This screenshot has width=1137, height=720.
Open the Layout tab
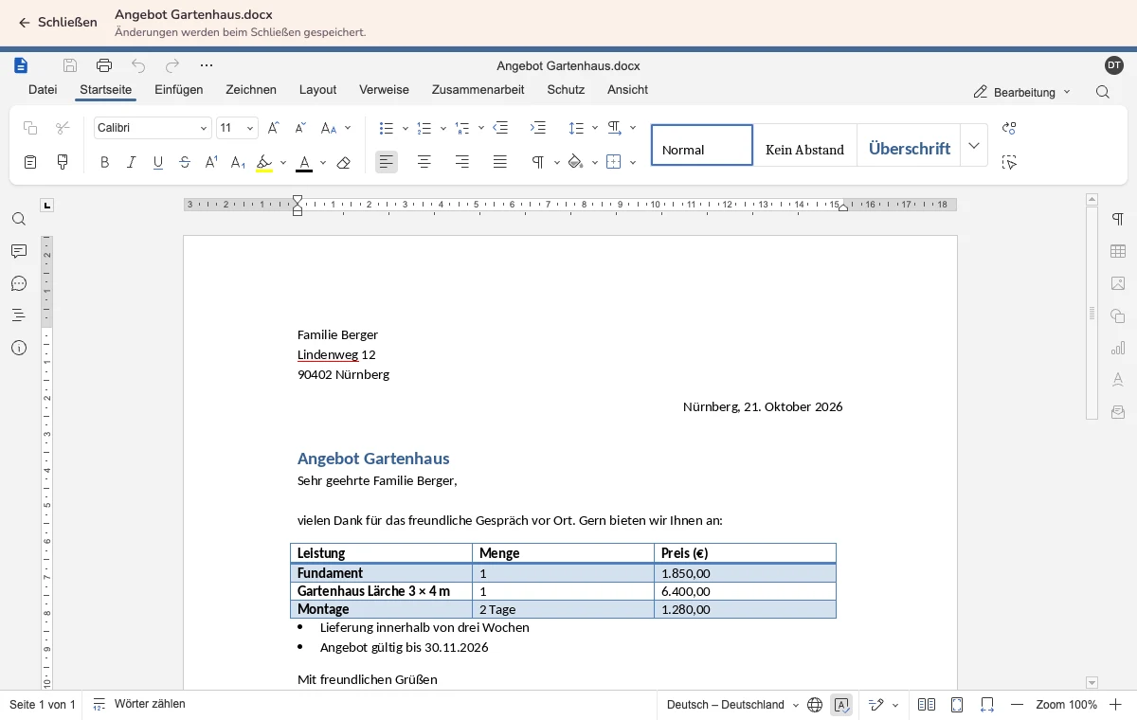coord(317,90)
